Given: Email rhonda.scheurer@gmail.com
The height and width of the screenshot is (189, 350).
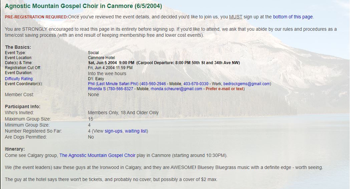Looking at the screenshot, I should click(x=176, y=89).
